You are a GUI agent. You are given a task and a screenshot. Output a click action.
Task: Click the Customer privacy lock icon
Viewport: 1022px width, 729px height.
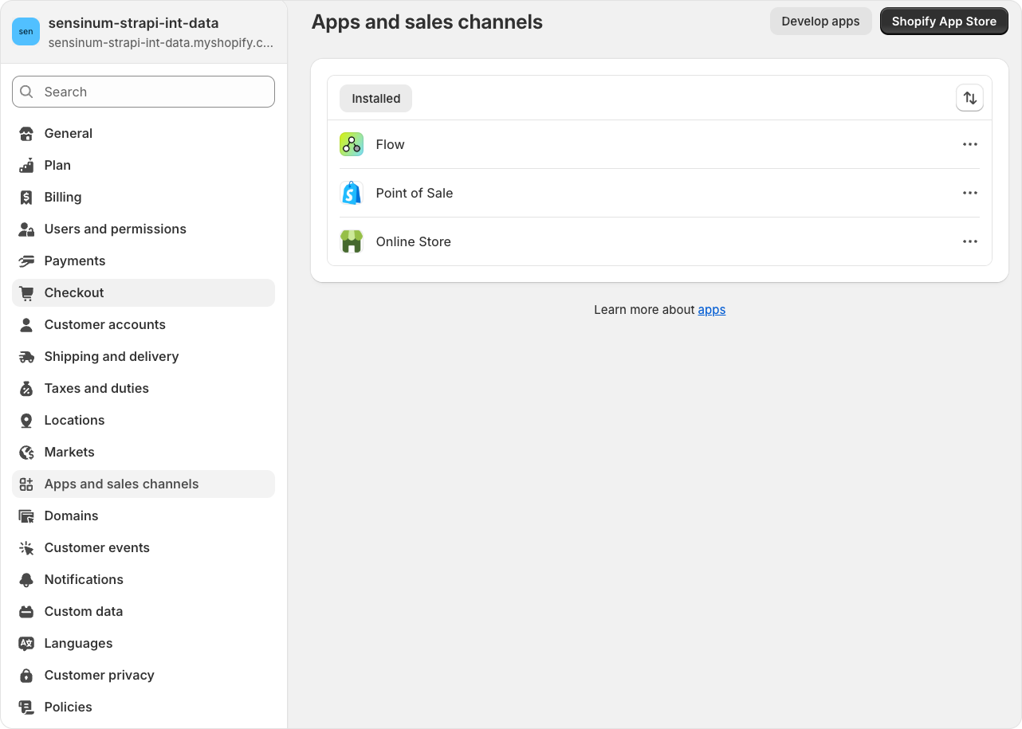tap(26, 675)
